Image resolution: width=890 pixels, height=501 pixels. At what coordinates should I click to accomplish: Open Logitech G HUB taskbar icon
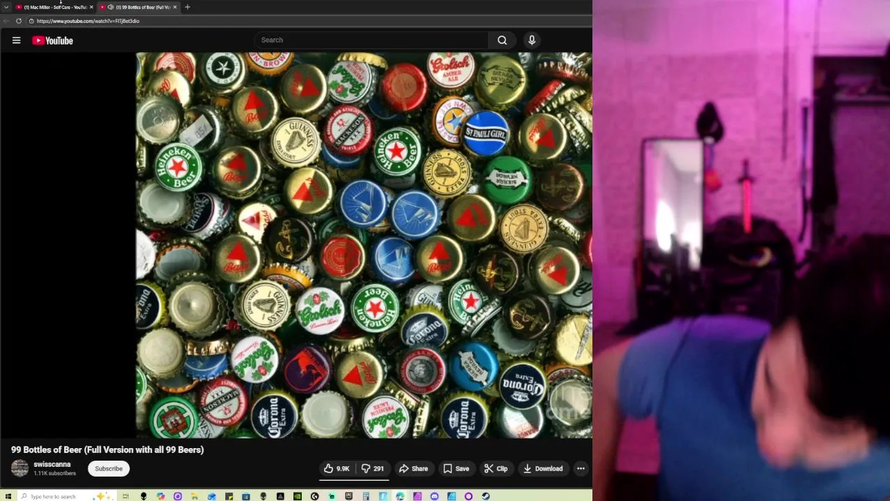(314, 496)
